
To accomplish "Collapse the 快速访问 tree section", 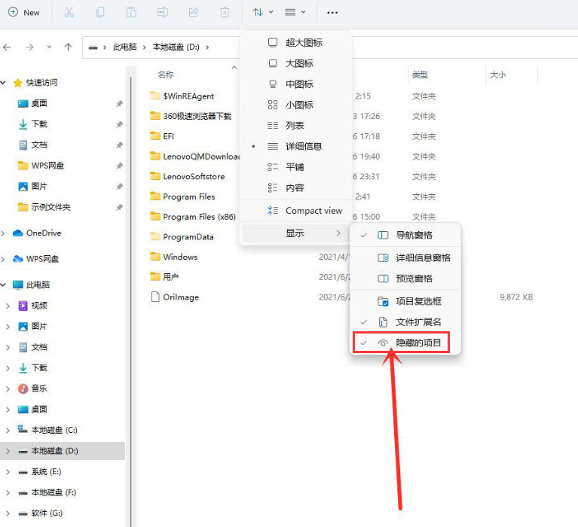I will pos(4,83).
